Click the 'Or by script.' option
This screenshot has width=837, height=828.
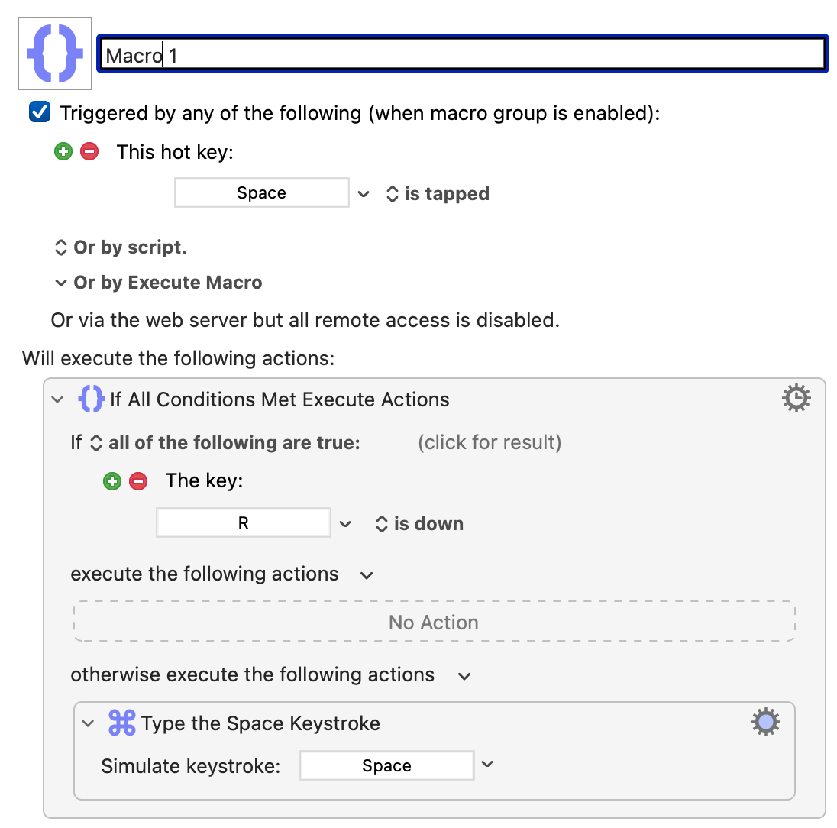(121, 247)
